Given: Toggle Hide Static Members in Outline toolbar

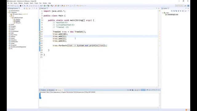Looking at the screenshot, I should (178, 11).
